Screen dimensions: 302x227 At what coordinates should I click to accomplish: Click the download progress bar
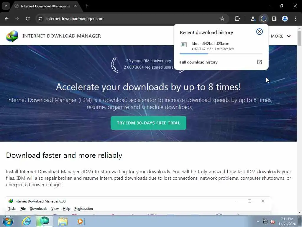click(221, 54)
